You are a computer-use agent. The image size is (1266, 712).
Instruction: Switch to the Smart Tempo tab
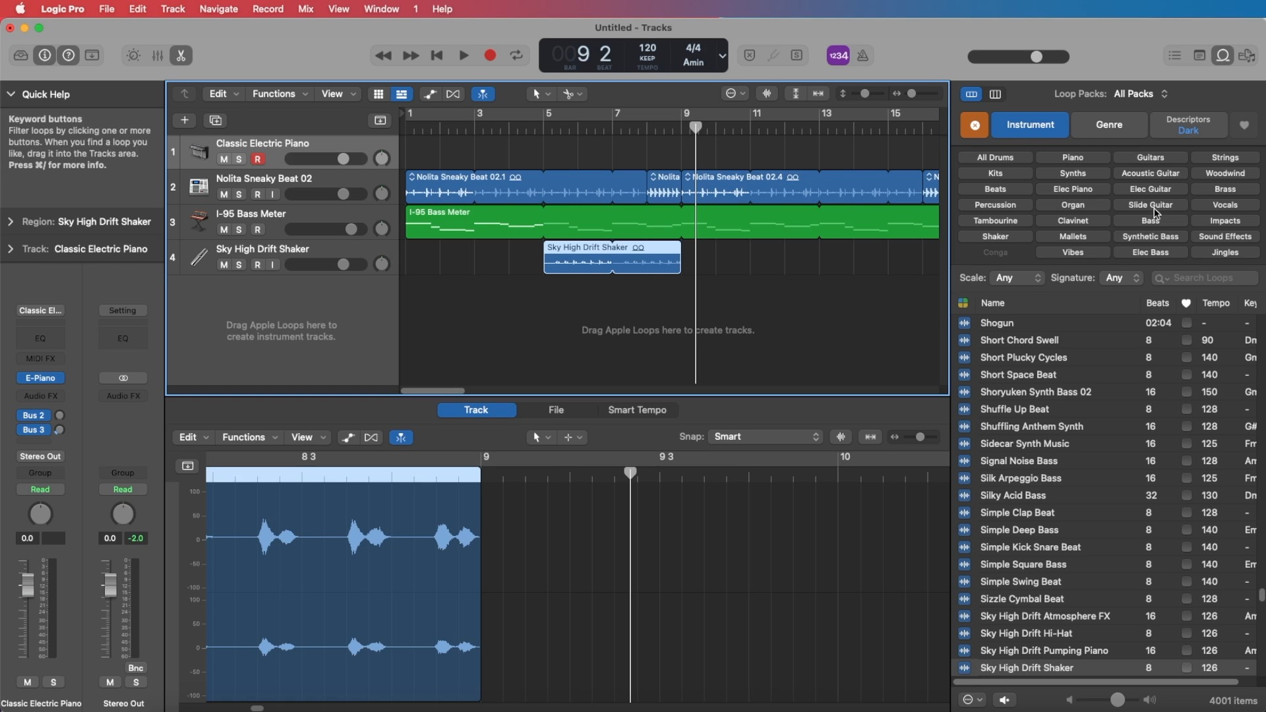tap(637, 410)
